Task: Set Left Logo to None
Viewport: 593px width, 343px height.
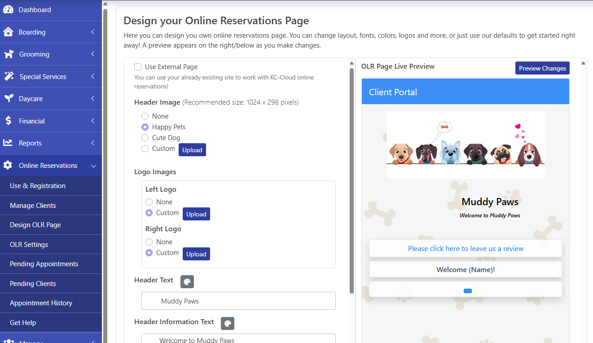Action: pos(149,202)
